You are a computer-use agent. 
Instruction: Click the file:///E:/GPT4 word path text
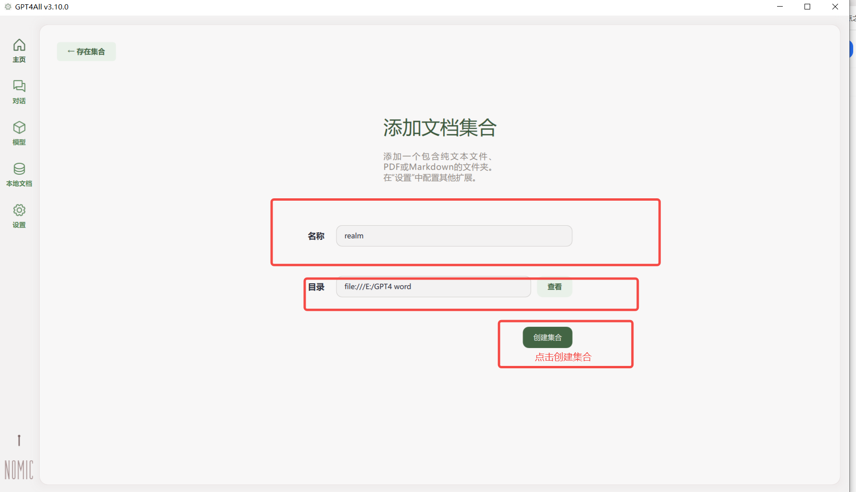pos(377,287)
